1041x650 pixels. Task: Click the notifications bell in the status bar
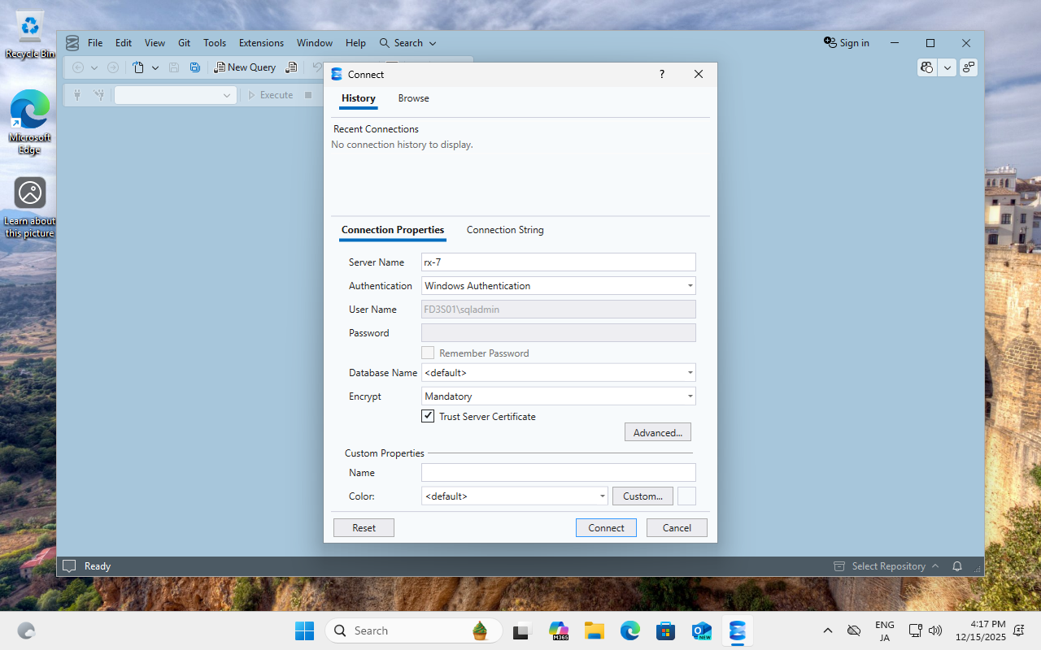point(956,565)
